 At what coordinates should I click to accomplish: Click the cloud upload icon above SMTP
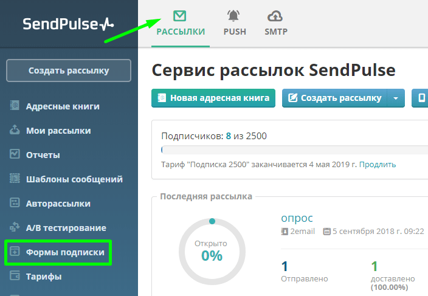click(275, 16)
